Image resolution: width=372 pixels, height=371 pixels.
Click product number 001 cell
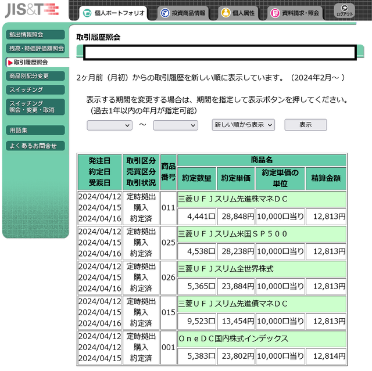click(x=169, y=348)
